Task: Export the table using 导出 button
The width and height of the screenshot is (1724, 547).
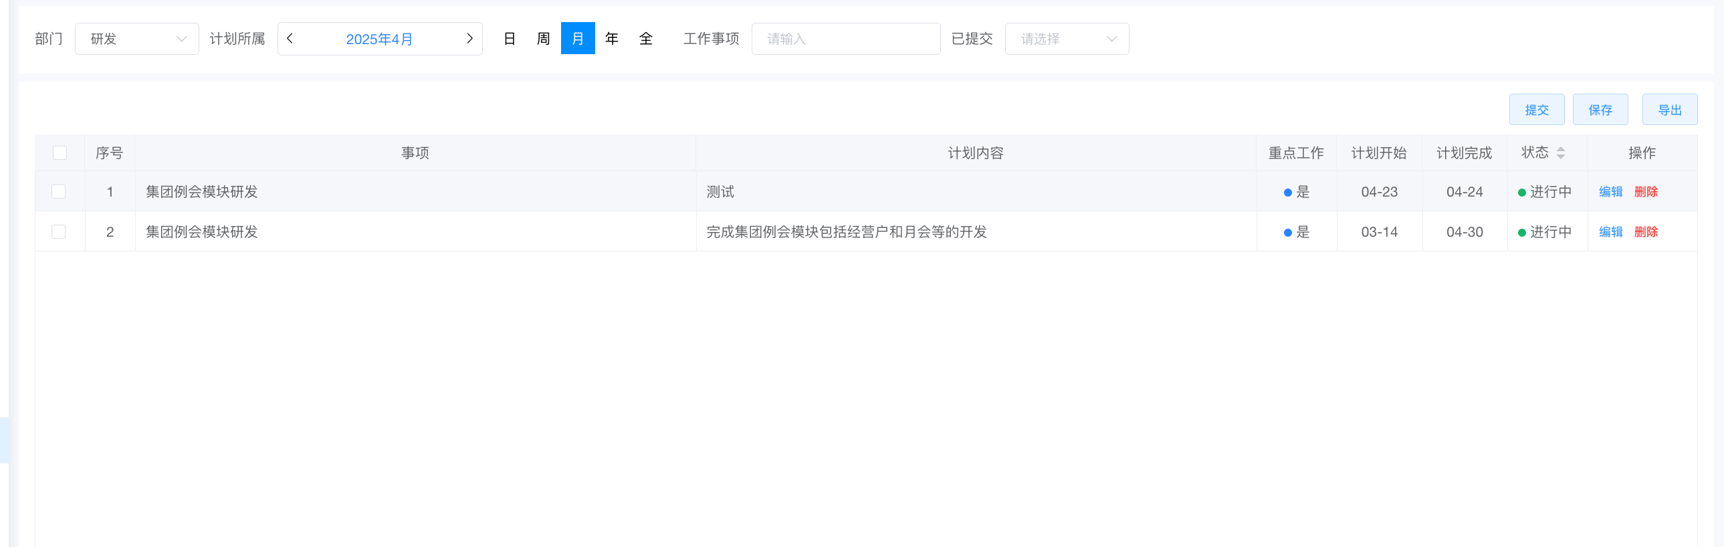Action: pos(1669,110)
